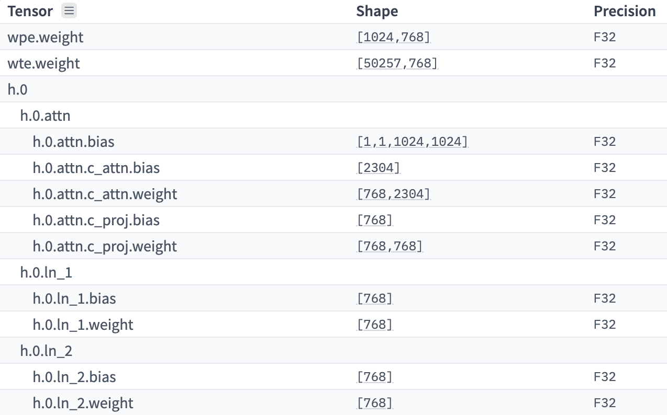Open shape link [2304] for c_attn.bias
This screenshot has width=667, height=415.
375,167
